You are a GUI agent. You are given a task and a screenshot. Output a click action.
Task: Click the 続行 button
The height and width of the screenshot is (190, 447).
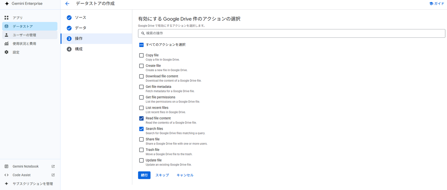144,175
